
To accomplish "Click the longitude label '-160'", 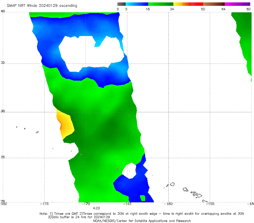I will pyautogui.click(x=168, y=204).
